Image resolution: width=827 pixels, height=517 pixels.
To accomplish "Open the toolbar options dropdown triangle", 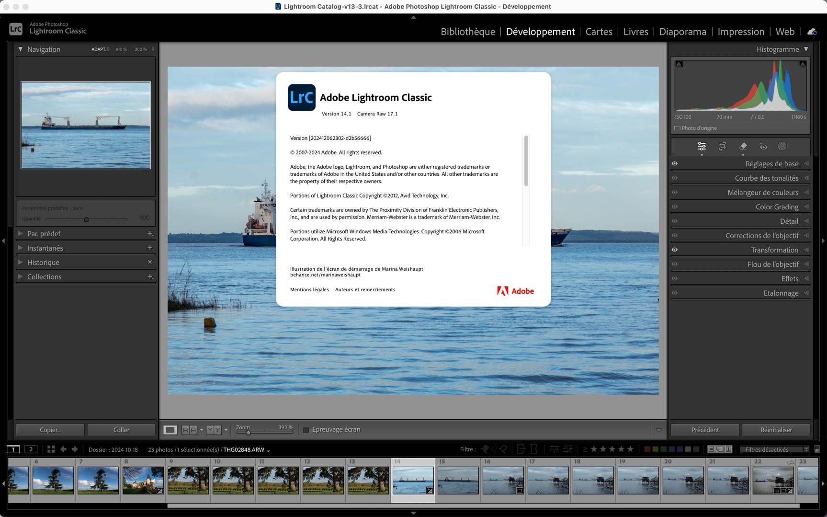I will pyautogui.click(x=659, y=430).
